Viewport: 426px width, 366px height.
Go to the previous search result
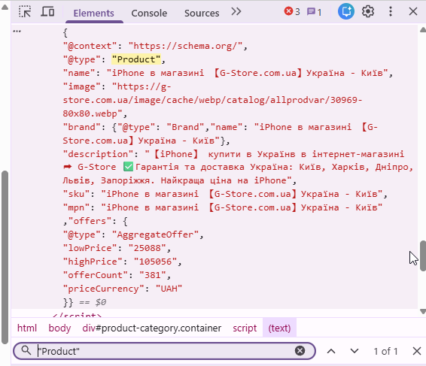point(331,351)
